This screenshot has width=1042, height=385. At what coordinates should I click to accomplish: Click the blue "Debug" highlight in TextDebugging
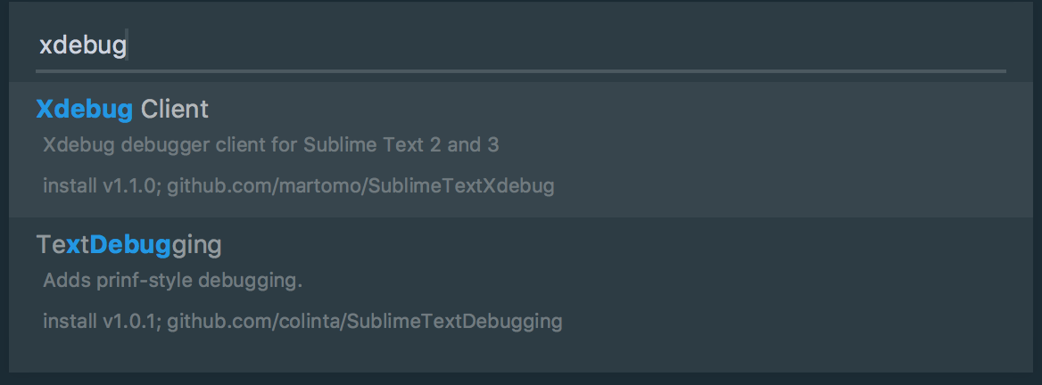[130, 245]
